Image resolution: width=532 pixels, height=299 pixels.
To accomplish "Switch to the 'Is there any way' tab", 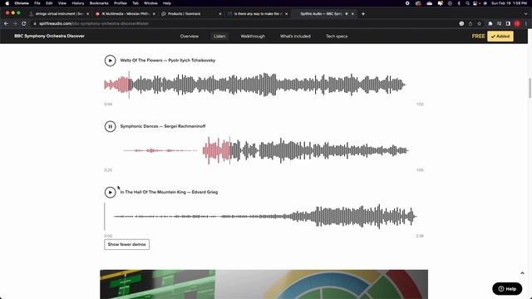I will pyautogui.click(x=257, y=14).
